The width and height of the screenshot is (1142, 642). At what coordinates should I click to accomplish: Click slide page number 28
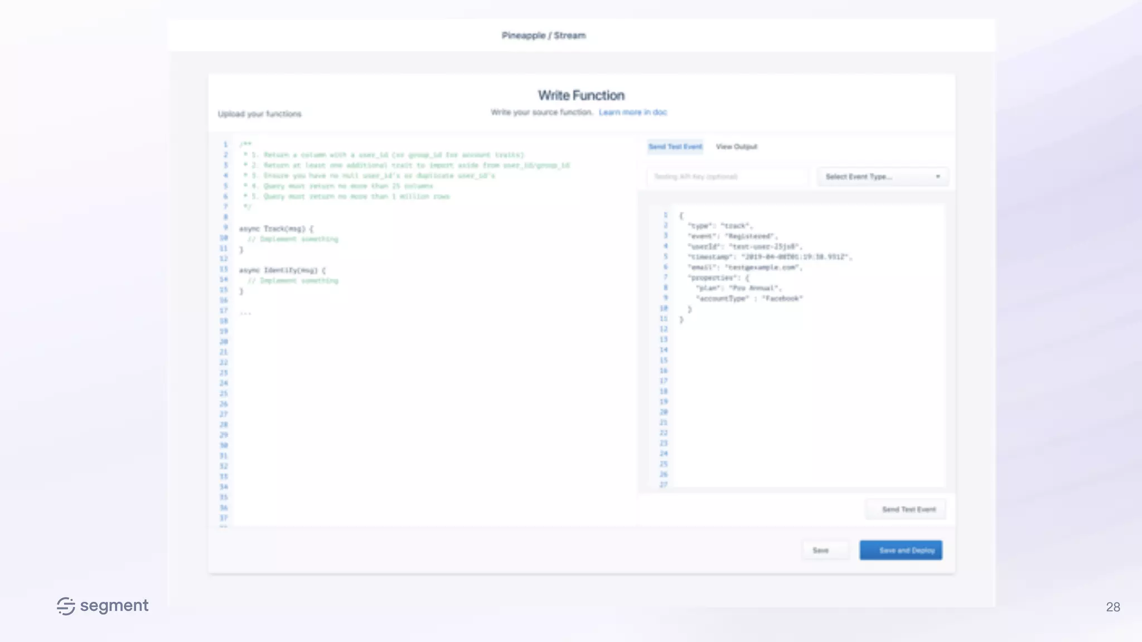click(x=1112, y=607)
